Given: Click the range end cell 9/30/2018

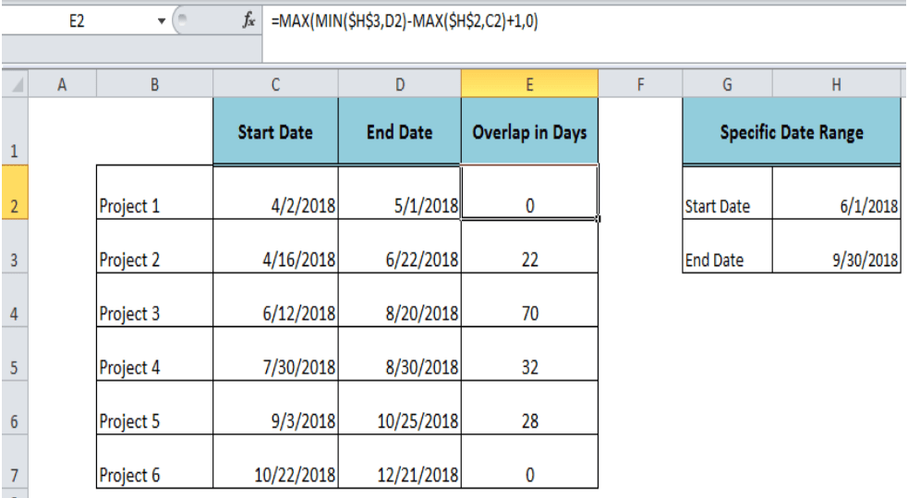Looking at the screenshot, I should [836, 246].
